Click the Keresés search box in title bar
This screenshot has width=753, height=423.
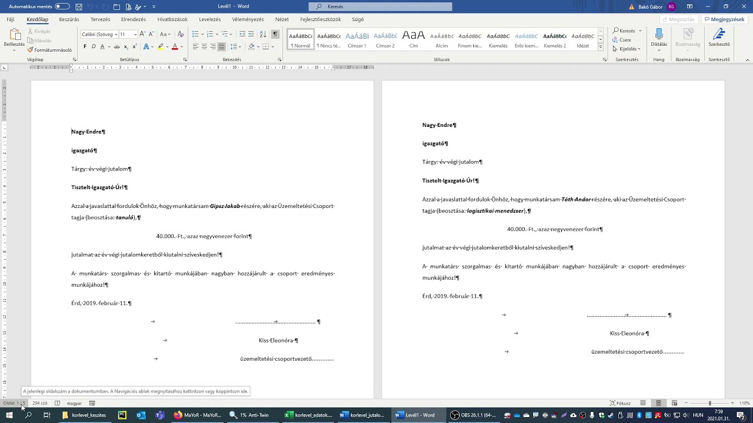tap(381, 6)
